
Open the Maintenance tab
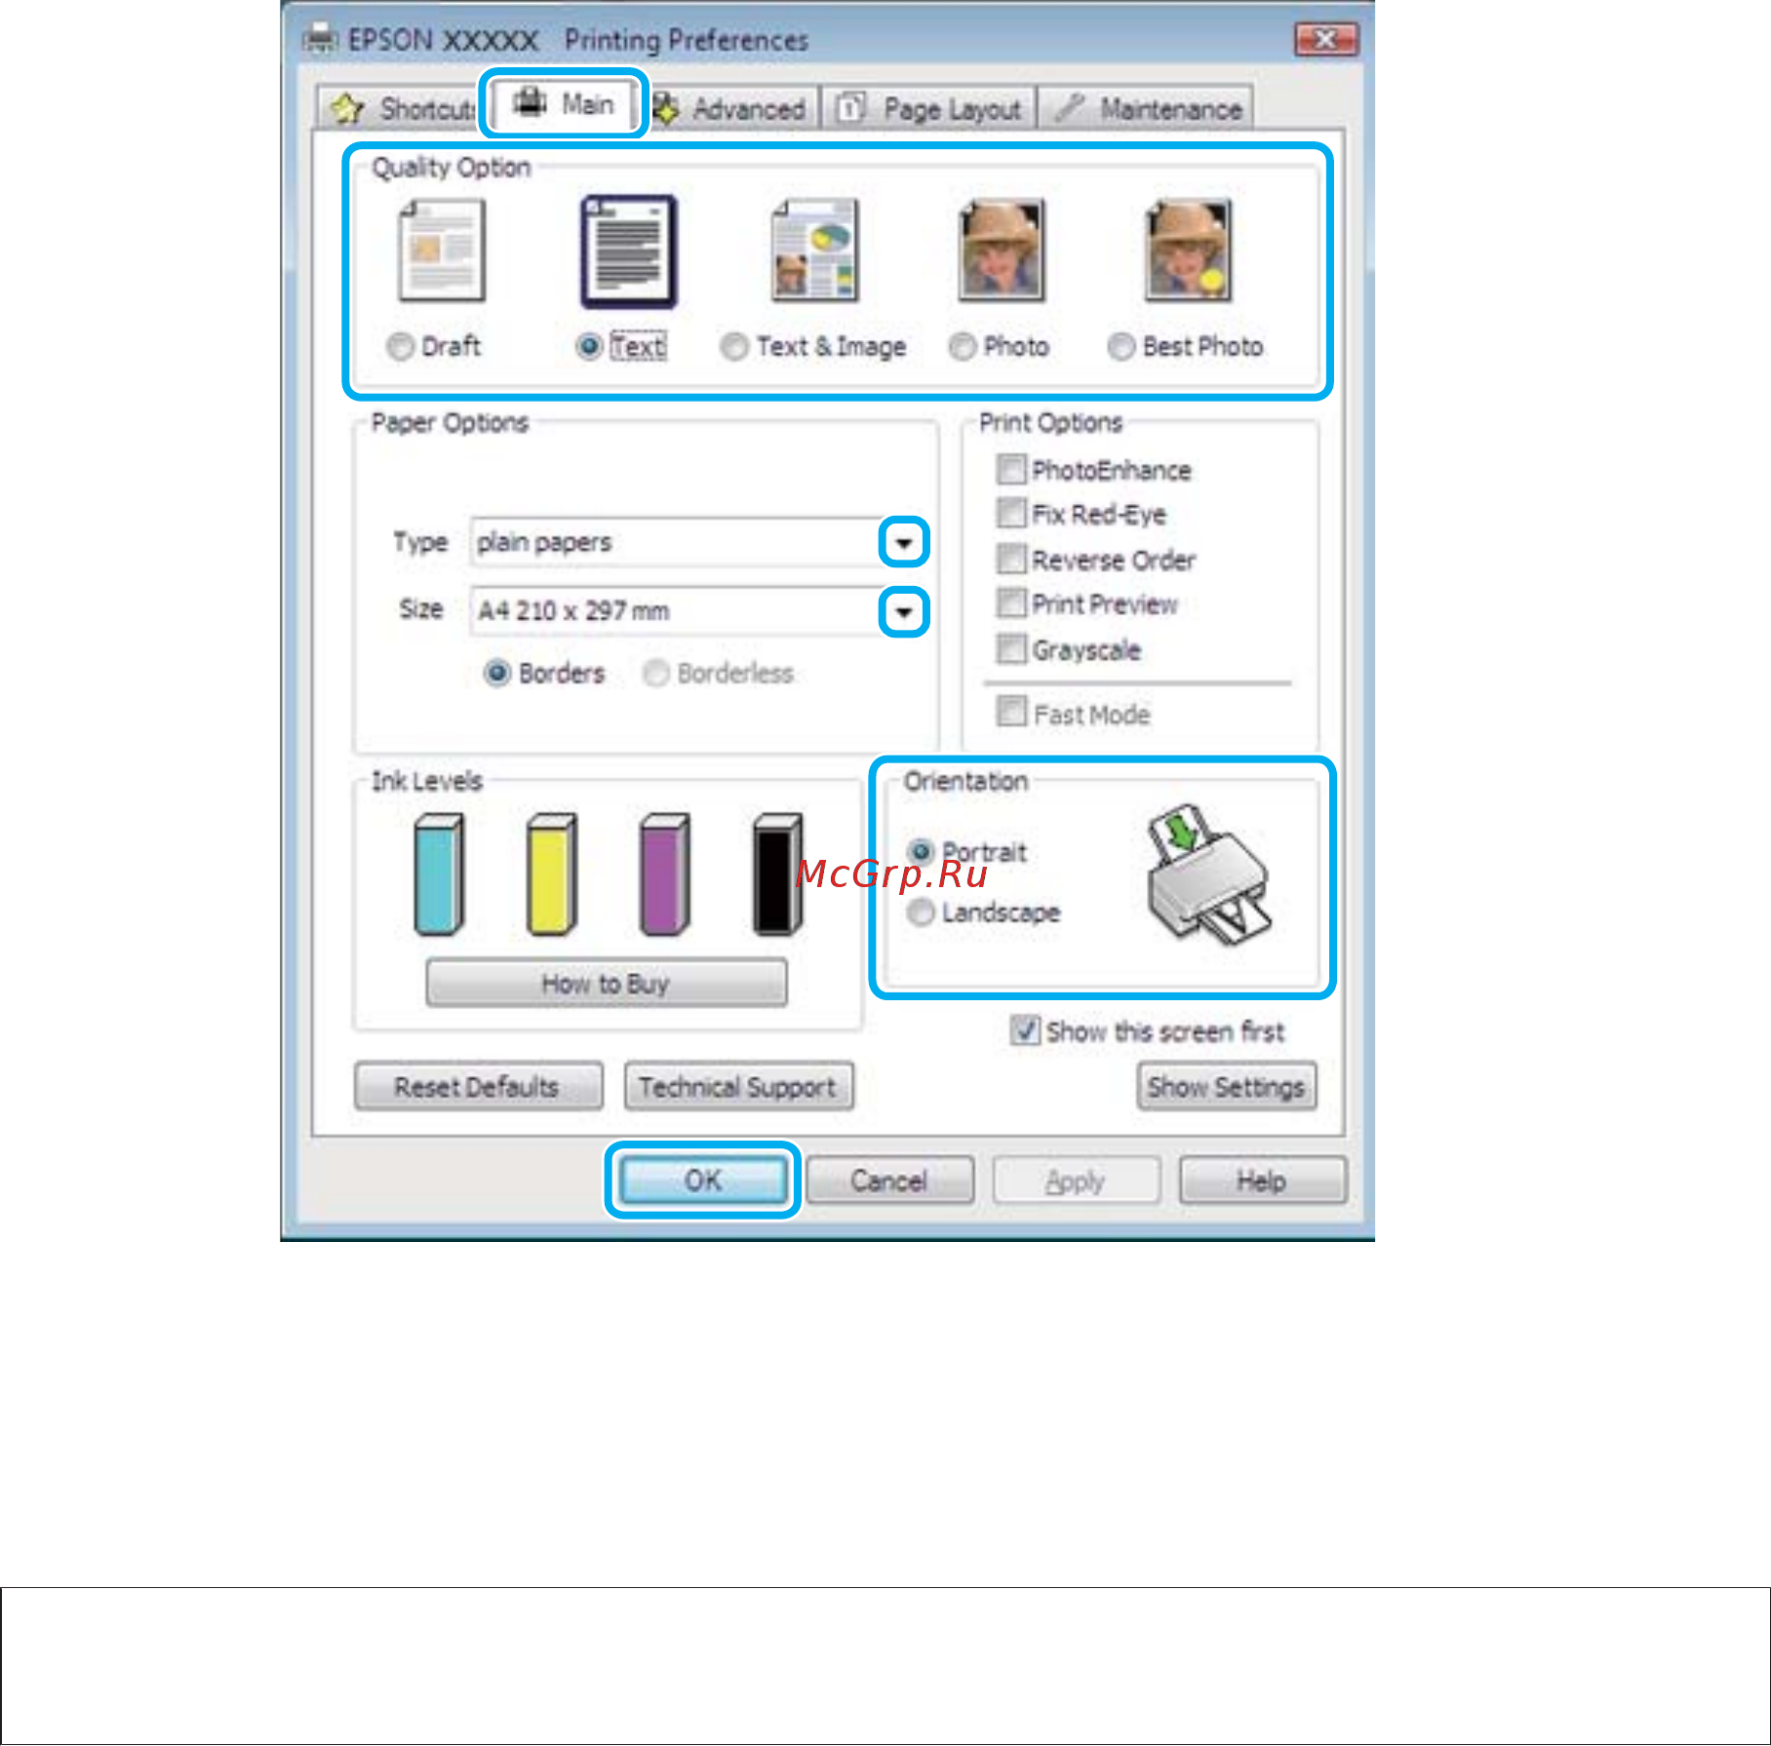click(1146, 108)
